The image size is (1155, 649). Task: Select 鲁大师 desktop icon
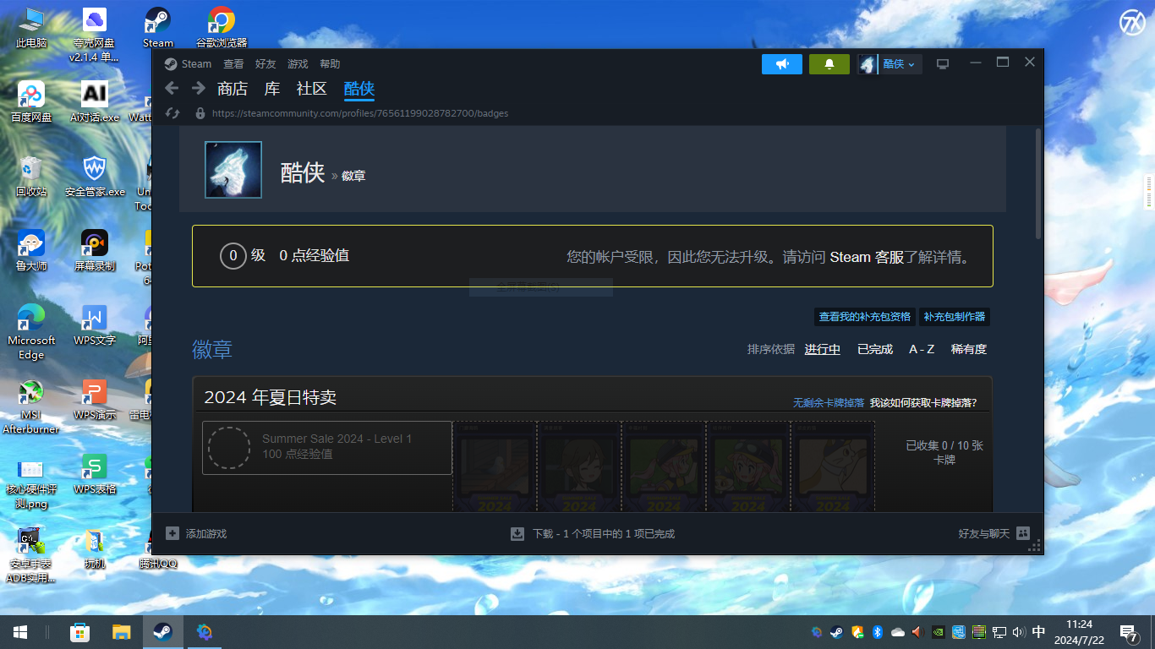pyautogui.click(x=31, y=250)
